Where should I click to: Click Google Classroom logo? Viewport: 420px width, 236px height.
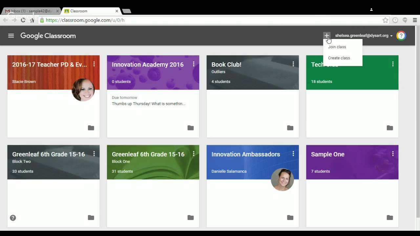48,36
